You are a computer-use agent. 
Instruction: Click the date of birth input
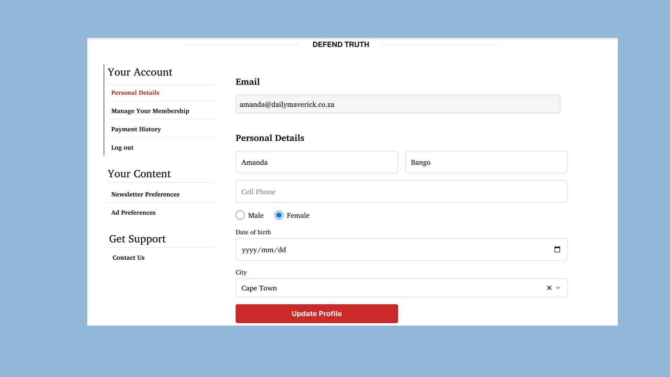384,250
